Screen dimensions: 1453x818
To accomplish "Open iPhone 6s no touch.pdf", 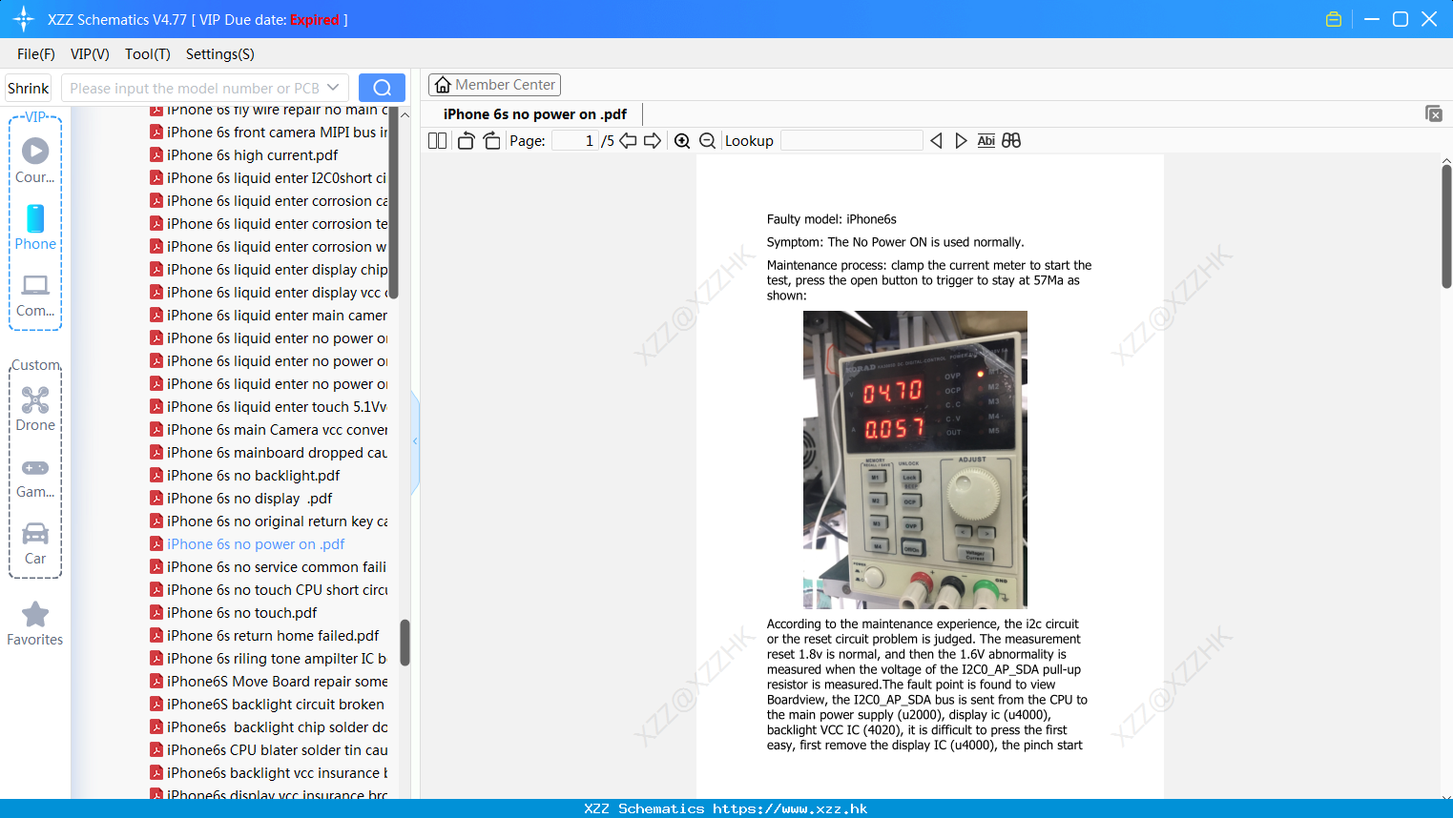I will [233, 613].
